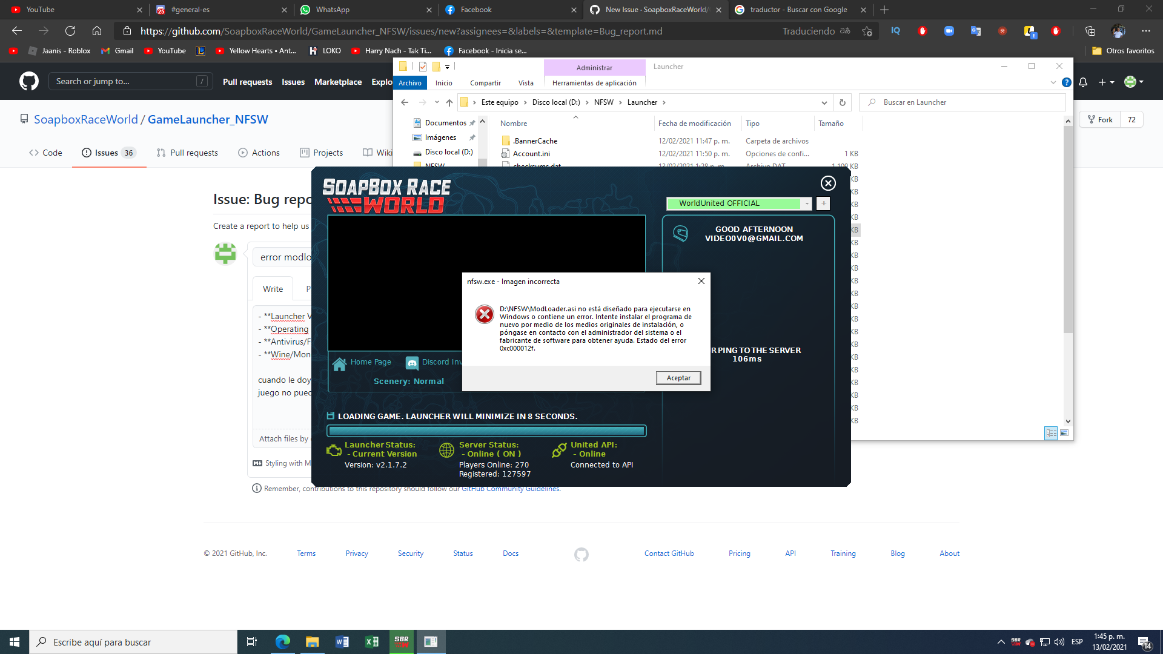Open GameLauncher_NFSW repository link
This screenshot has width=1163, height=654.
click(x=208, y=119)
